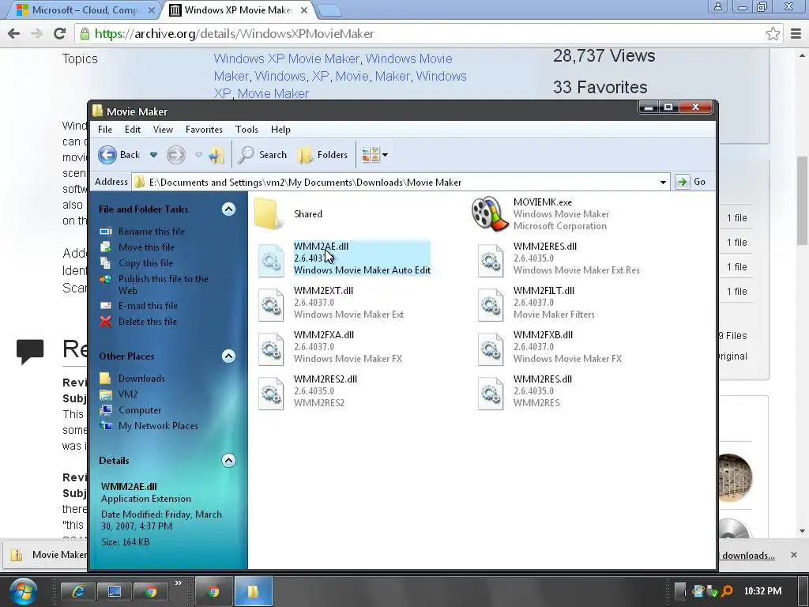
Task: Click the Up folder icon in toolbar
Action: pos(216,155)
